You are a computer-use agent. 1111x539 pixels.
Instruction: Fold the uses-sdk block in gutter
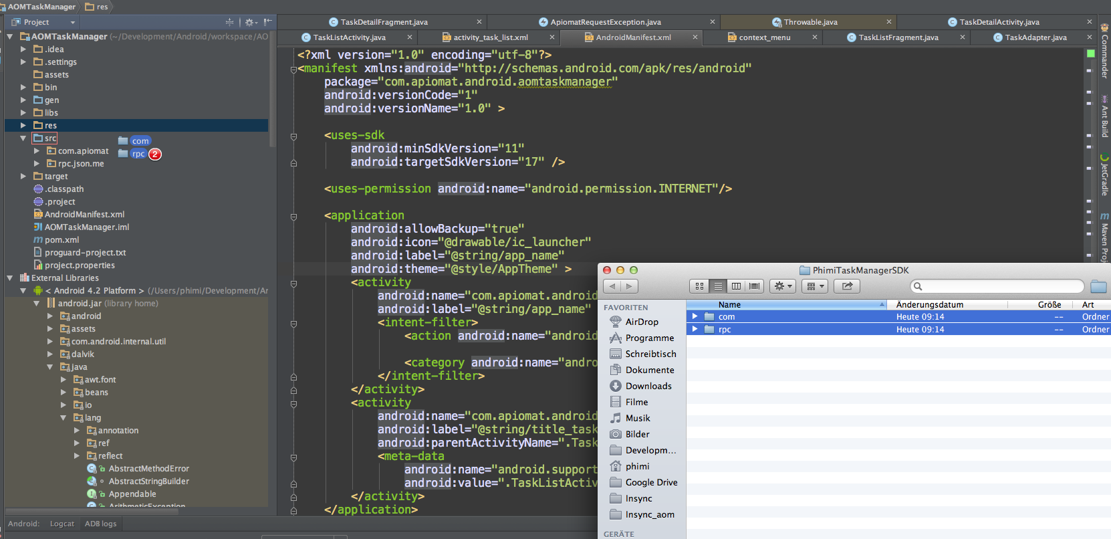coord(293,136)
